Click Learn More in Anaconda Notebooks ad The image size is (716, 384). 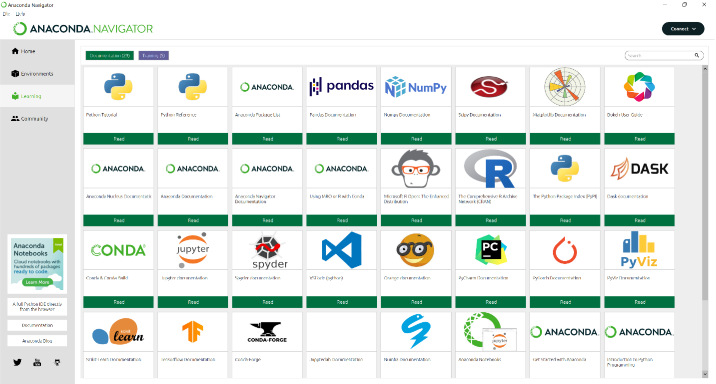pos(37,282)
